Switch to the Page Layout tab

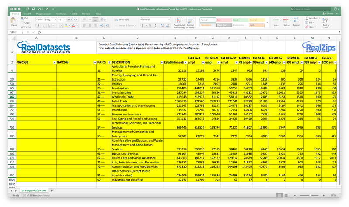pos(43,14)
